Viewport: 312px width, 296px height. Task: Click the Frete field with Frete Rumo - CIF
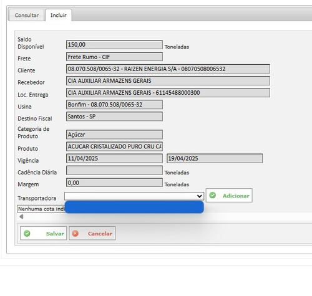[114, 57]
